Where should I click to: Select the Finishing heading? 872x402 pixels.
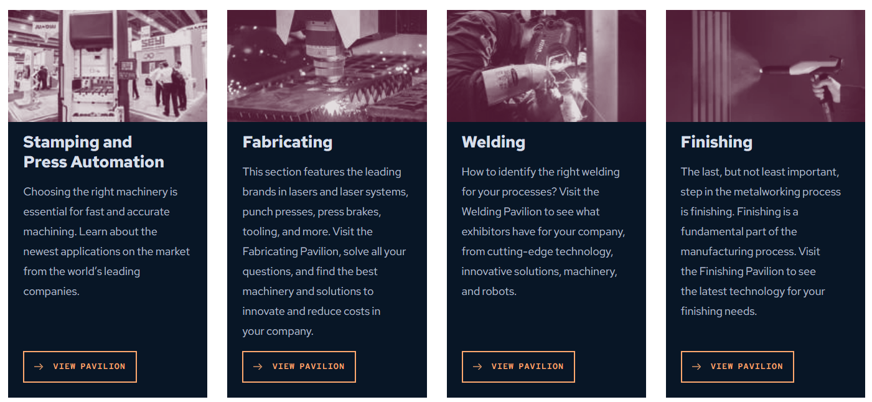pos(716,142)
